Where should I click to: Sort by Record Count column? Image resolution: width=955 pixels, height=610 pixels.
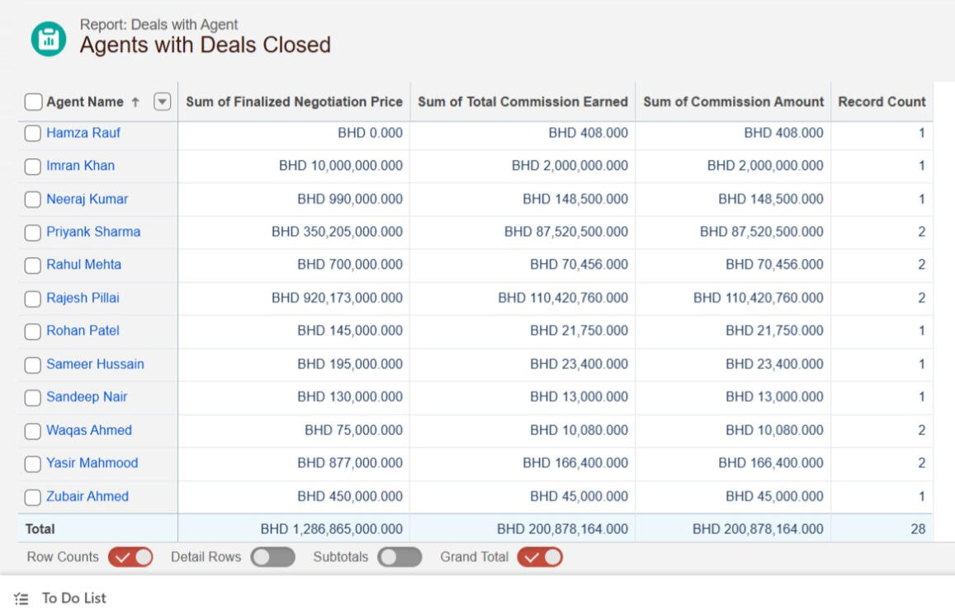(882, 101)
